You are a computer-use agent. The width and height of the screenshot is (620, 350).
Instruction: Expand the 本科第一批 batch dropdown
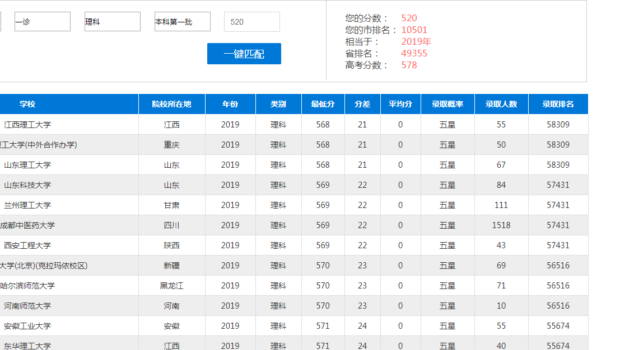(x=182, y=22)
